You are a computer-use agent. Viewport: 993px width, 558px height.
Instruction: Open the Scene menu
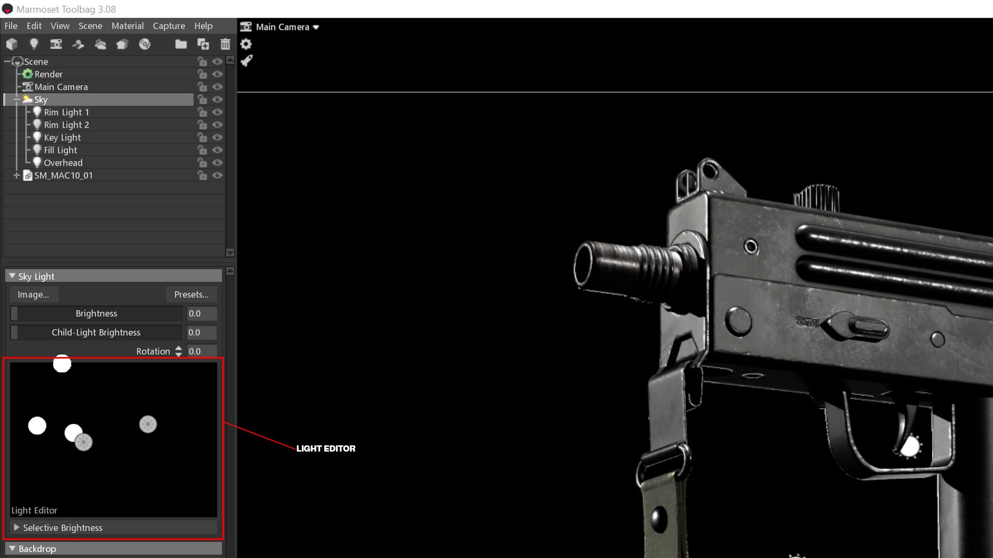pos(89,25)
